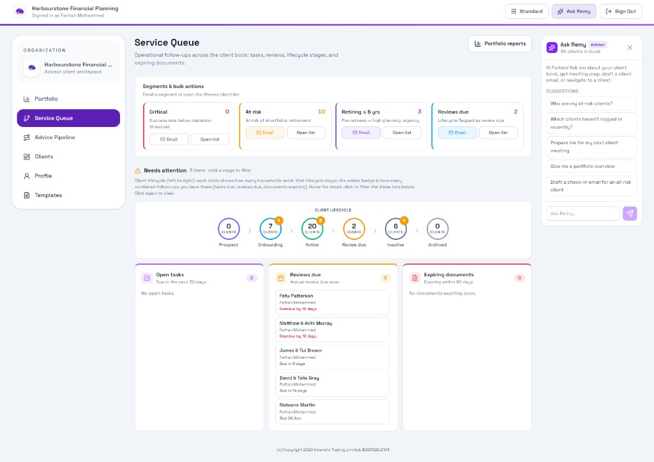Open Matthew & Arihi Murray review card
Screen dimensions: 654x462
point(332,329)
